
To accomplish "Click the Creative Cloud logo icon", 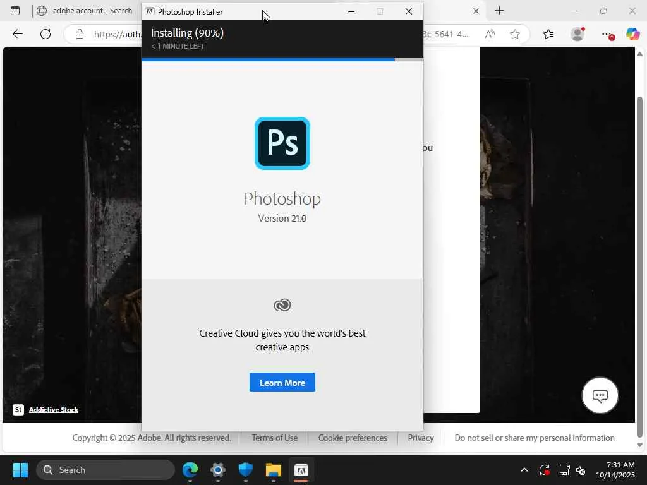I will 282,305.
